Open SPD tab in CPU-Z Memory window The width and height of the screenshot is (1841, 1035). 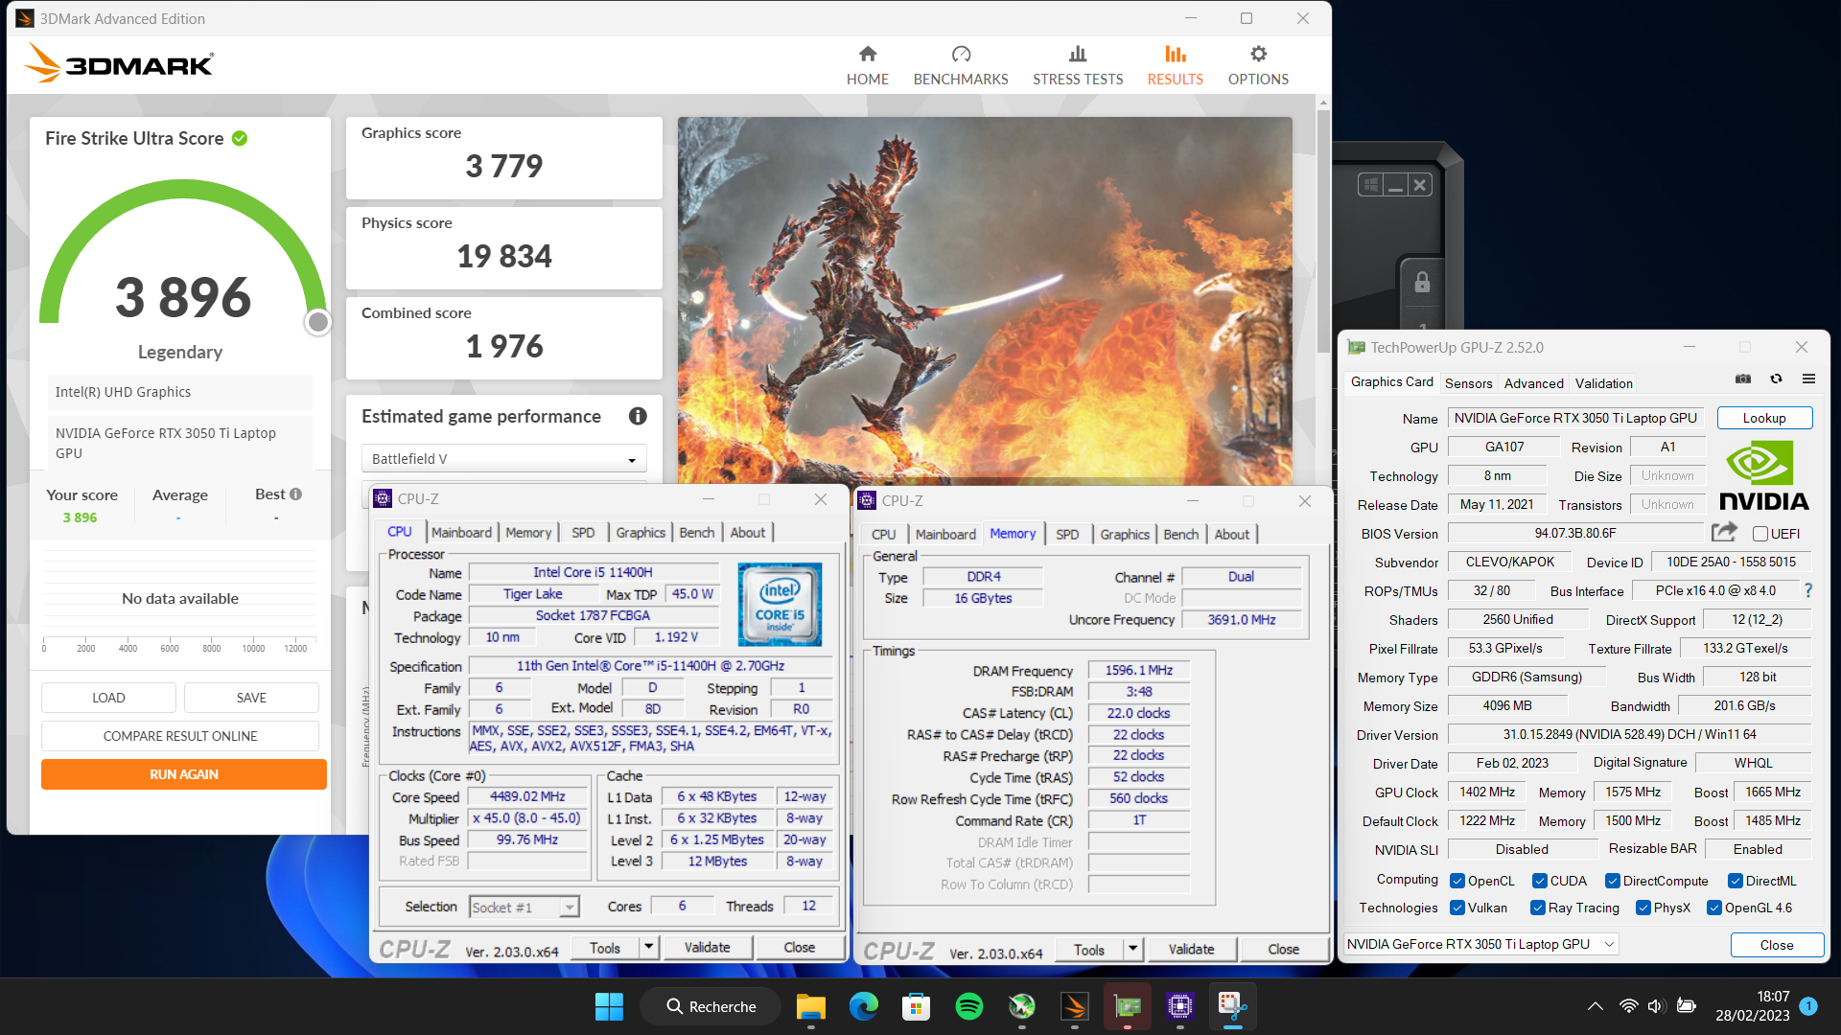(1067, 534)
